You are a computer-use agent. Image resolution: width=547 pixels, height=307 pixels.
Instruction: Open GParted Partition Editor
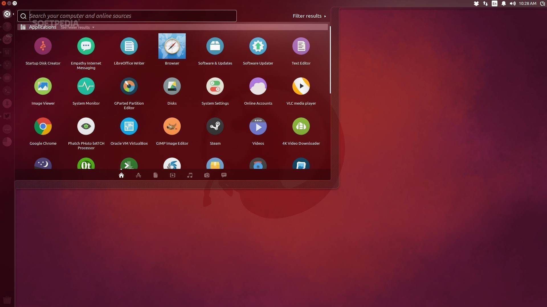[129, 86]
